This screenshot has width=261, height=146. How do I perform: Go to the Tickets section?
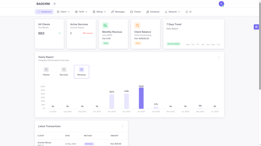[x=135, y=12]
